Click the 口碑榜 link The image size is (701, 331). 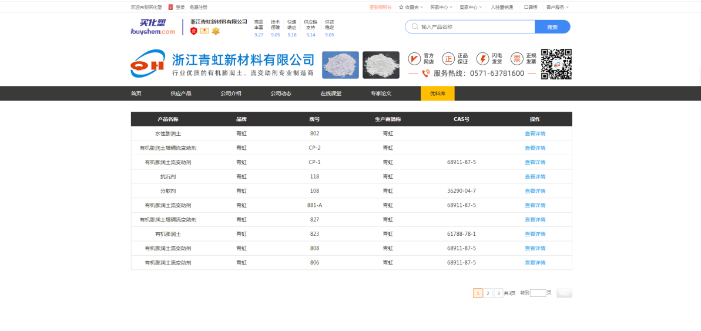point(531,7)
